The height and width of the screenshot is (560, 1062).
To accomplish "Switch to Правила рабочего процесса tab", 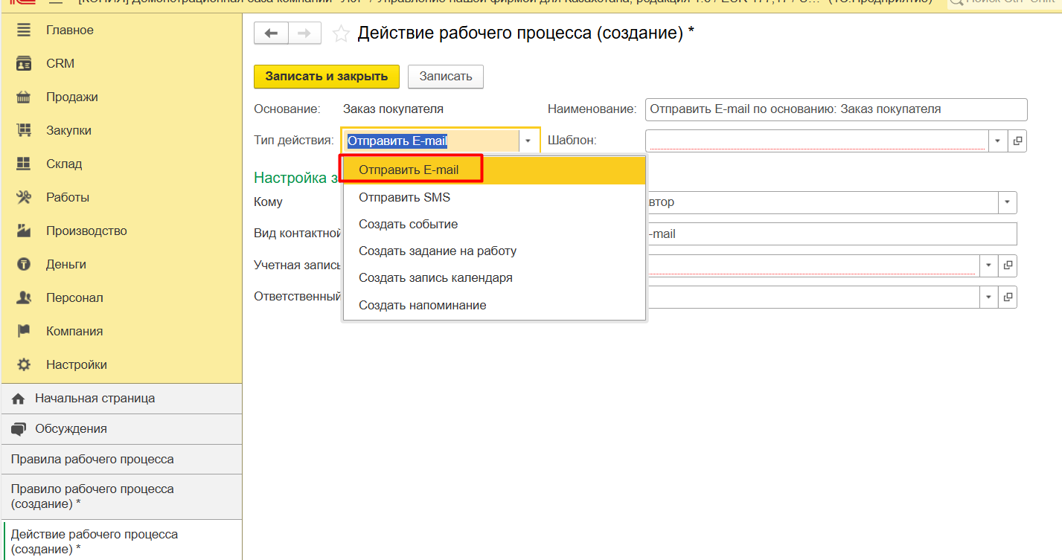I will coord(92,460).
